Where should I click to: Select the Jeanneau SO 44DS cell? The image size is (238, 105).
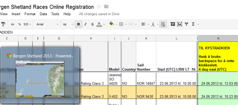coord(115,79)
